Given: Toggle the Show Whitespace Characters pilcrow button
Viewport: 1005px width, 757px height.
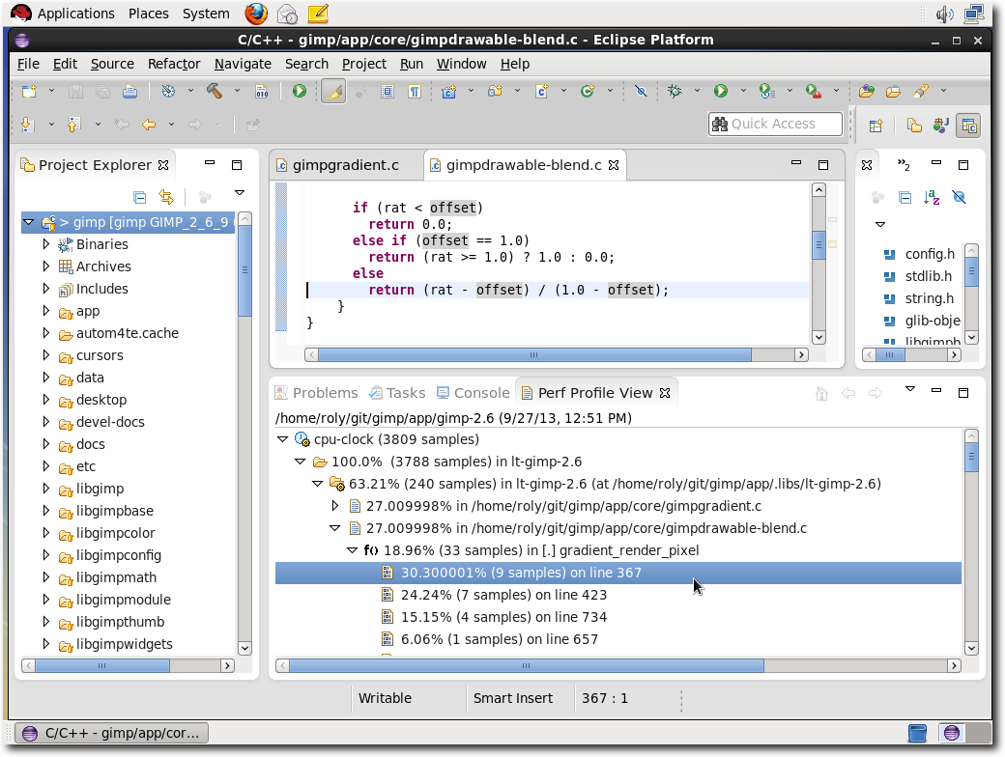Looking at the screenshot, I should point(414,91).
